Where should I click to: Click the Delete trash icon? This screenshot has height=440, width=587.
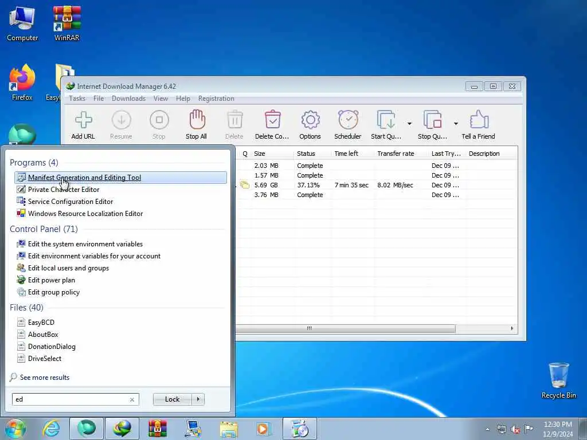tap(234, 125)
